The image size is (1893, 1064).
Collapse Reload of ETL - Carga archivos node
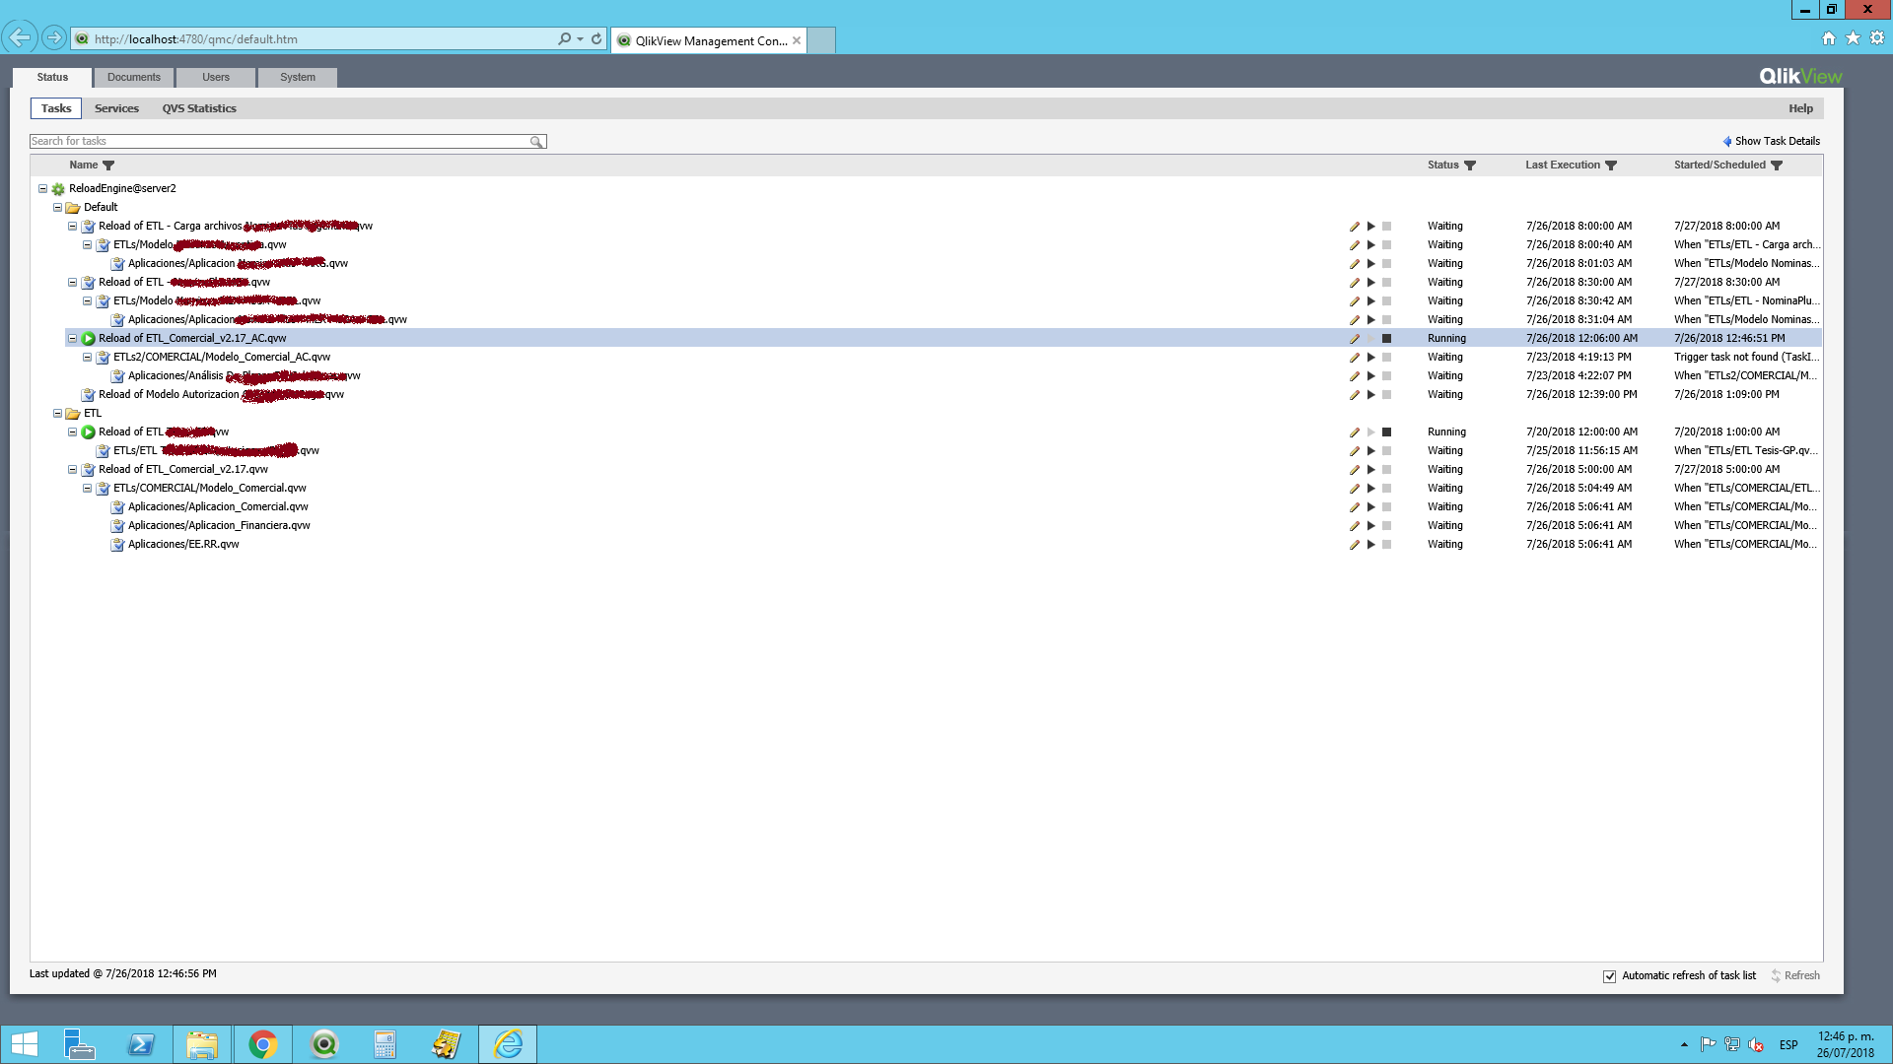coord(72,227)
